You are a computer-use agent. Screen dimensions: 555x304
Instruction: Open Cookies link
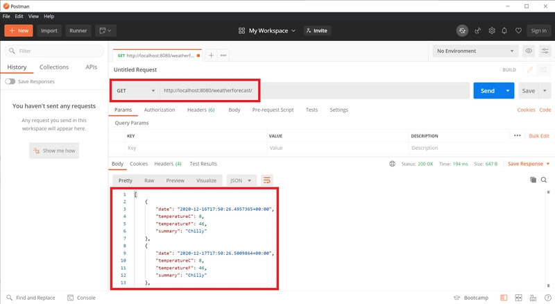[x=526, y=110]
